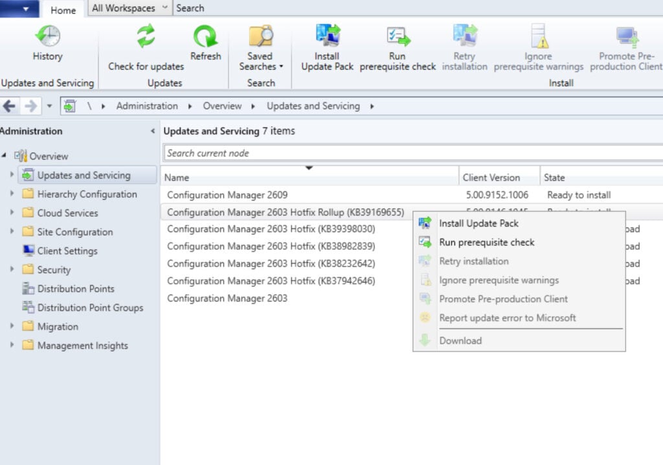Select Ignore prerequisite warnings in context menu
The image size is (663, 465).
pyautogui.click(x=519, y=280)
